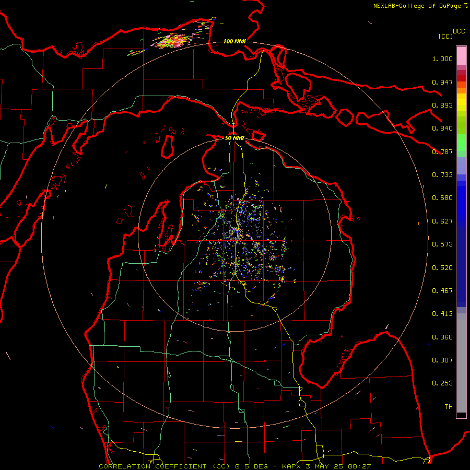This screenshot has height=470, width=470.
Task: Click the DCC product label
Action: pos(459,31)
